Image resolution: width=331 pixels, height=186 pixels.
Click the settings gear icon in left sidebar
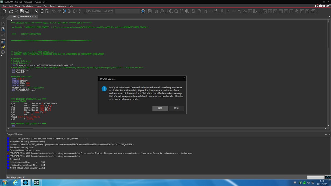3,52
